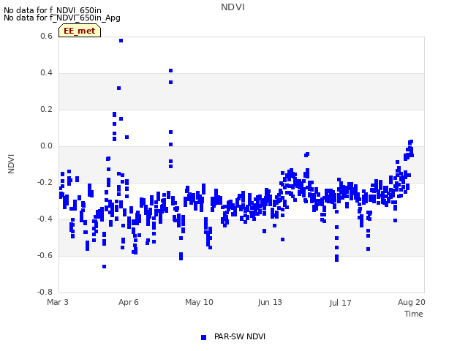Click the -0.6 y-axis tick label
Screen dimensions: 468x351
[45, 255]
